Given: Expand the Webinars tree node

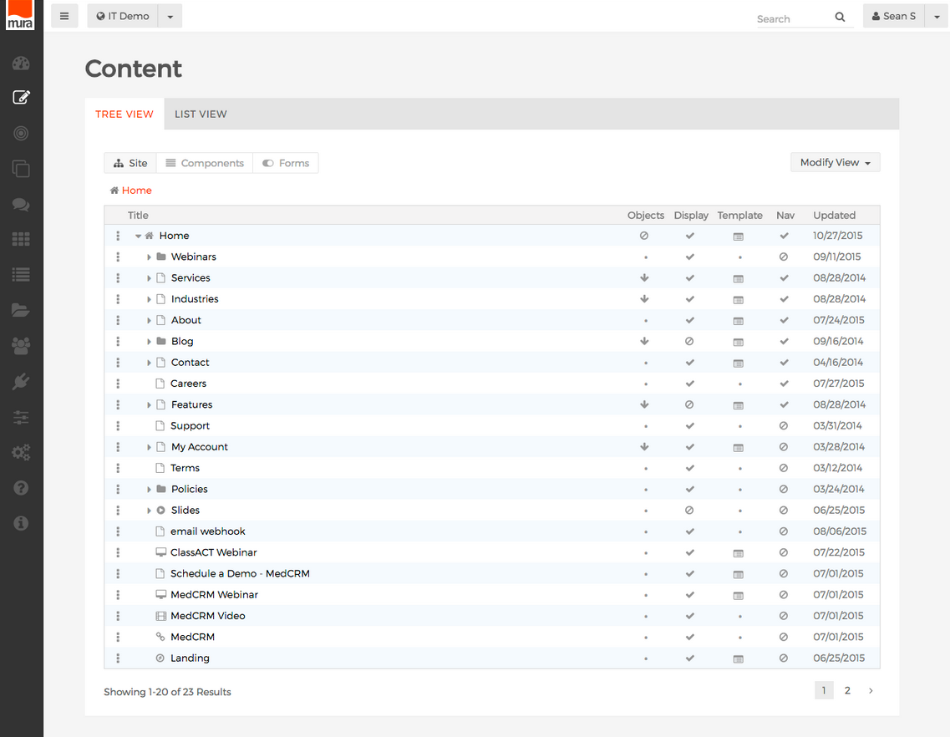Looking at the screenshot, I should (149, 257).
